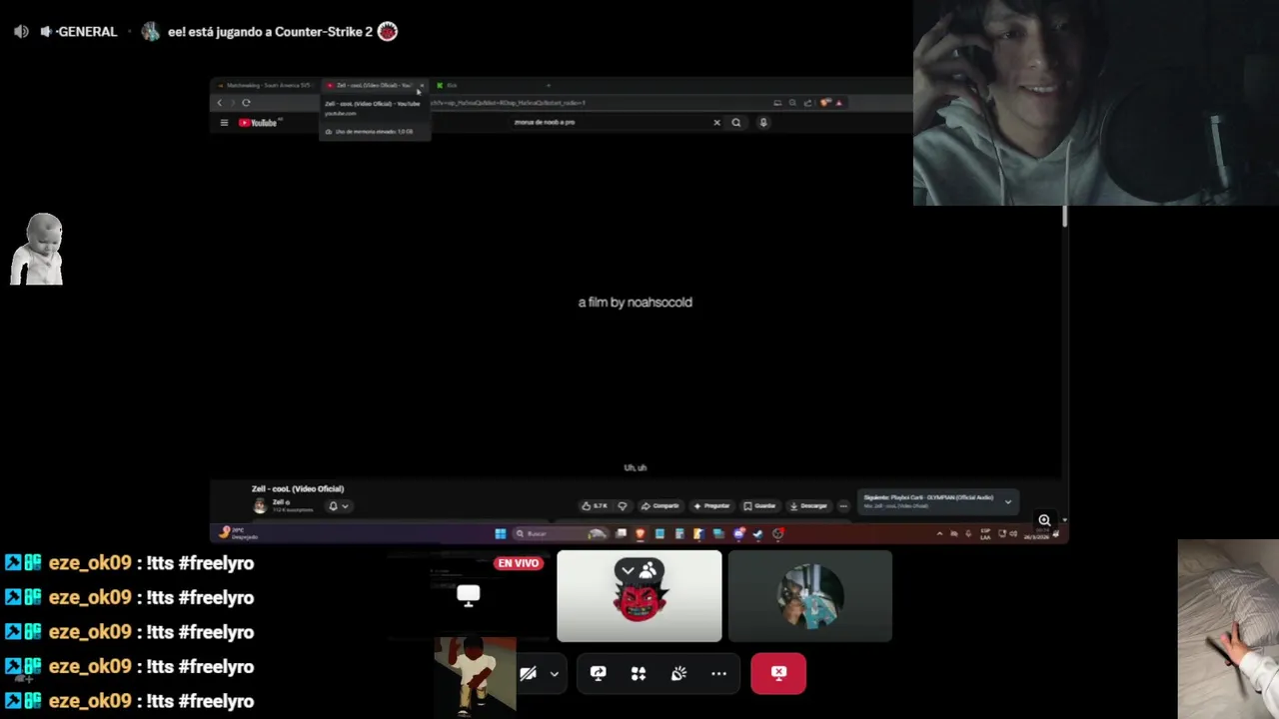Toggle the Discord camera off button

pos(528,673)
